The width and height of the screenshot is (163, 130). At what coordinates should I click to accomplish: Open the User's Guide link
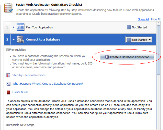click(20, 92)
